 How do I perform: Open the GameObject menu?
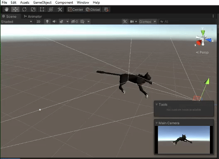42,2
